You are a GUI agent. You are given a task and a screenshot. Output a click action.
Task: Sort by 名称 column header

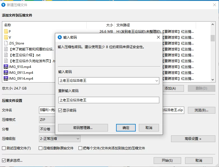[x=44, y=25]
